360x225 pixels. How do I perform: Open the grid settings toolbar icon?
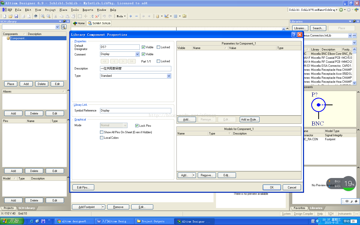(x=175, y=16)
